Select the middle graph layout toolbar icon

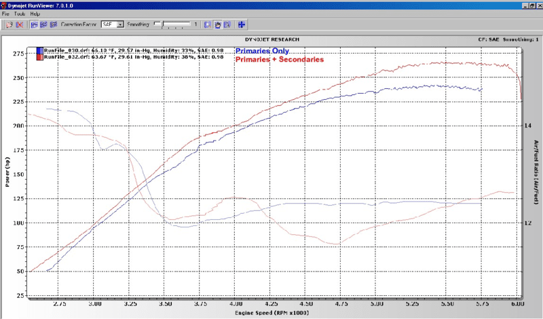tap(43, 24)
